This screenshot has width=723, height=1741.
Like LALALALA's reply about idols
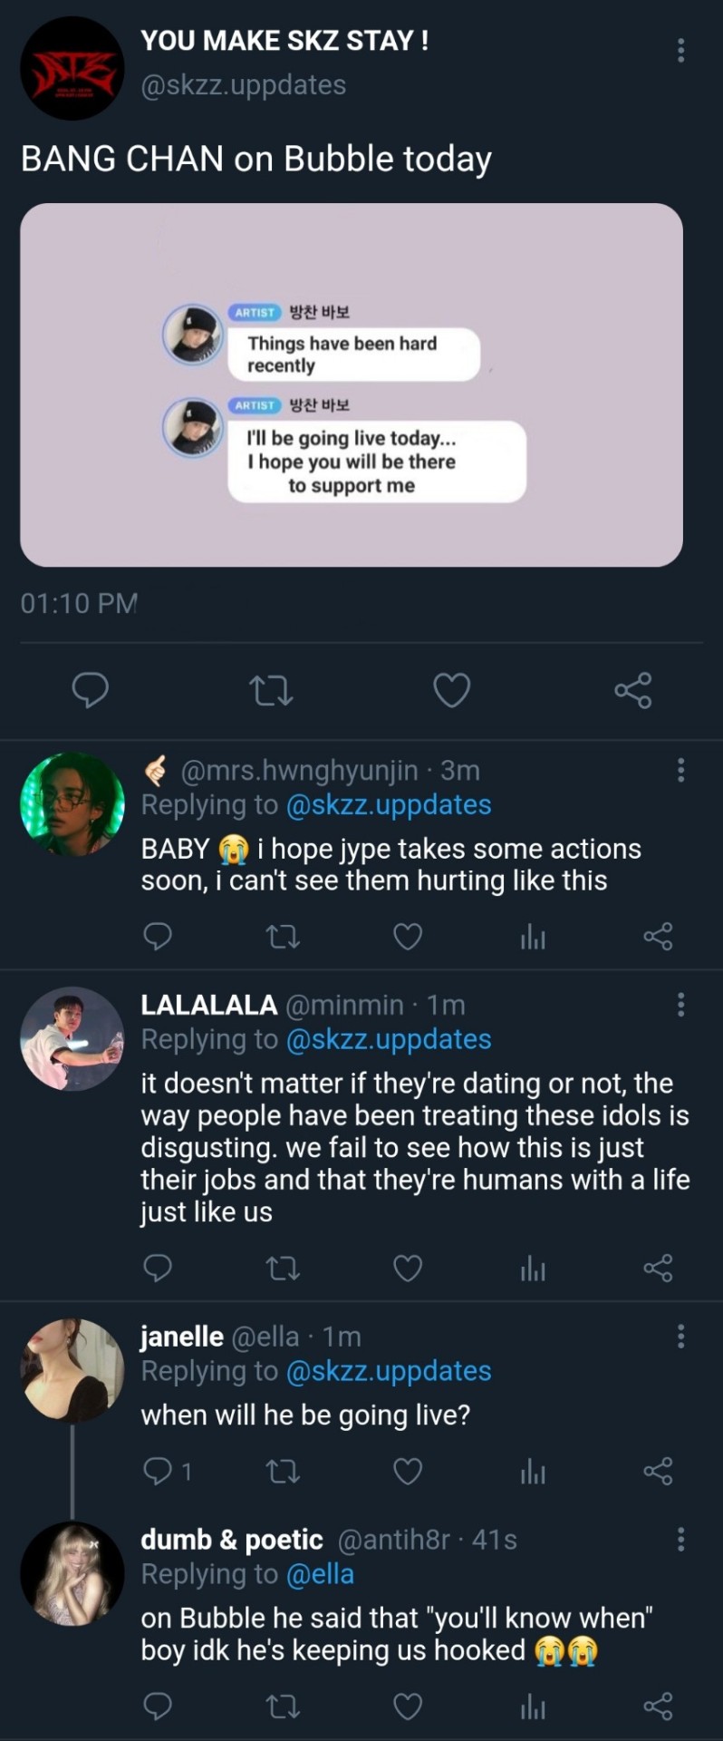[x=408, y=1269]
